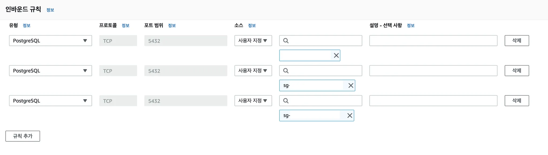Expand first rule's 사용자 지정 source dropdown
The width and height of the screenshot is (548, 155).
[x=253, y=41]
